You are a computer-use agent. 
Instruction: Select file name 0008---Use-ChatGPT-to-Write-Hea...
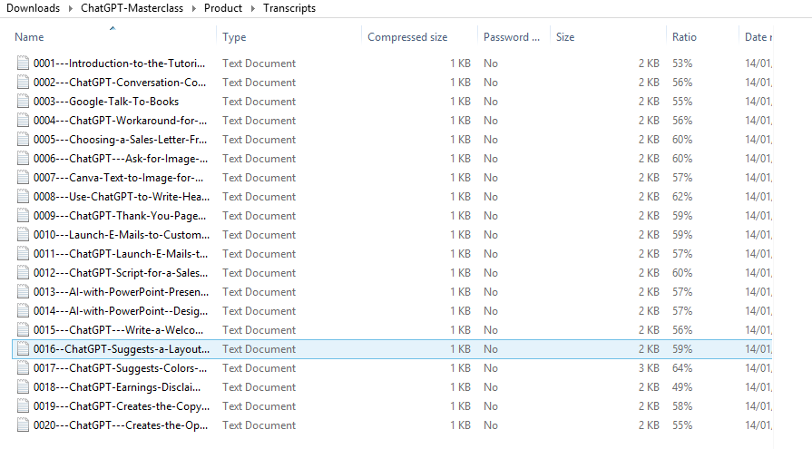122,197
